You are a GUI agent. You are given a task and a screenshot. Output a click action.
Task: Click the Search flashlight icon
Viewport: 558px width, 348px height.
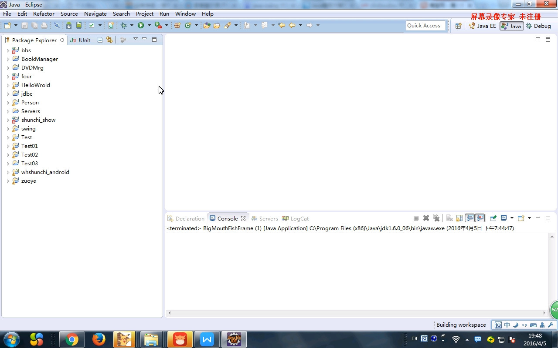coord(228,26)
